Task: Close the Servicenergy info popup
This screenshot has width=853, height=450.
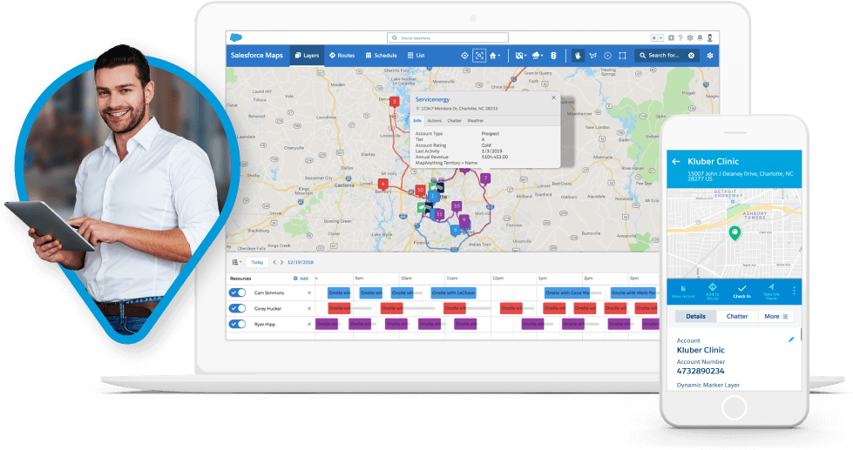Action: tap(553, 97)
